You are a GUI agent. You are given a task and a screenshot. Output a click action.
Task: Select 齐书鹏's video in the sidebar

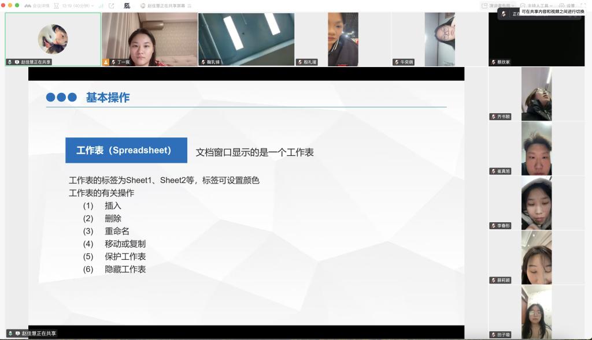(x=536, y=94)
